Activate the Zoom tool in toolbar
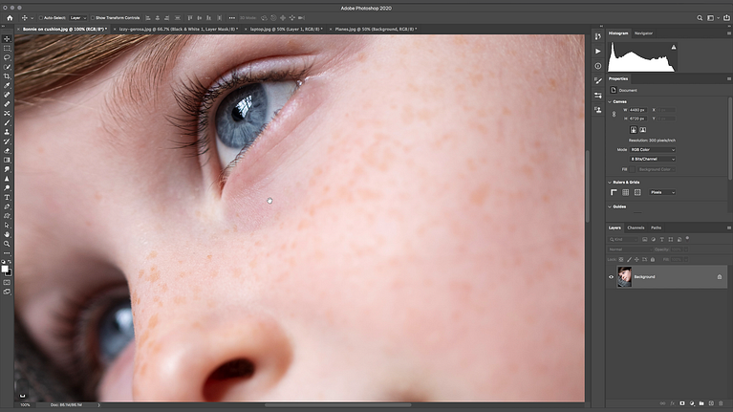Image resolution: width=733 pixels, height=412 pixels. (7, 244)
